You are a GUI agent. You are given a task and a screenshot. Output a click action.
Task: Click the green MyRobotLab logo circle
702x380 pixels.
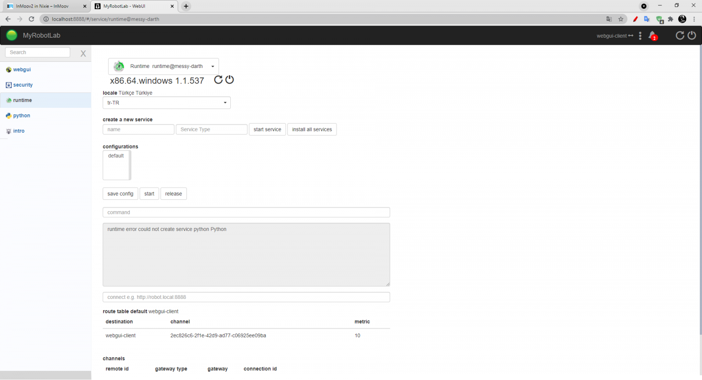pos(12,36)
